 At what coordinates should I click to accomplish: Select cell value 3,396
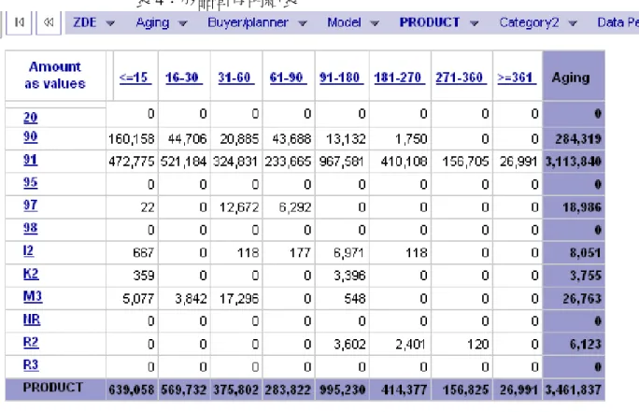point(349,277)
